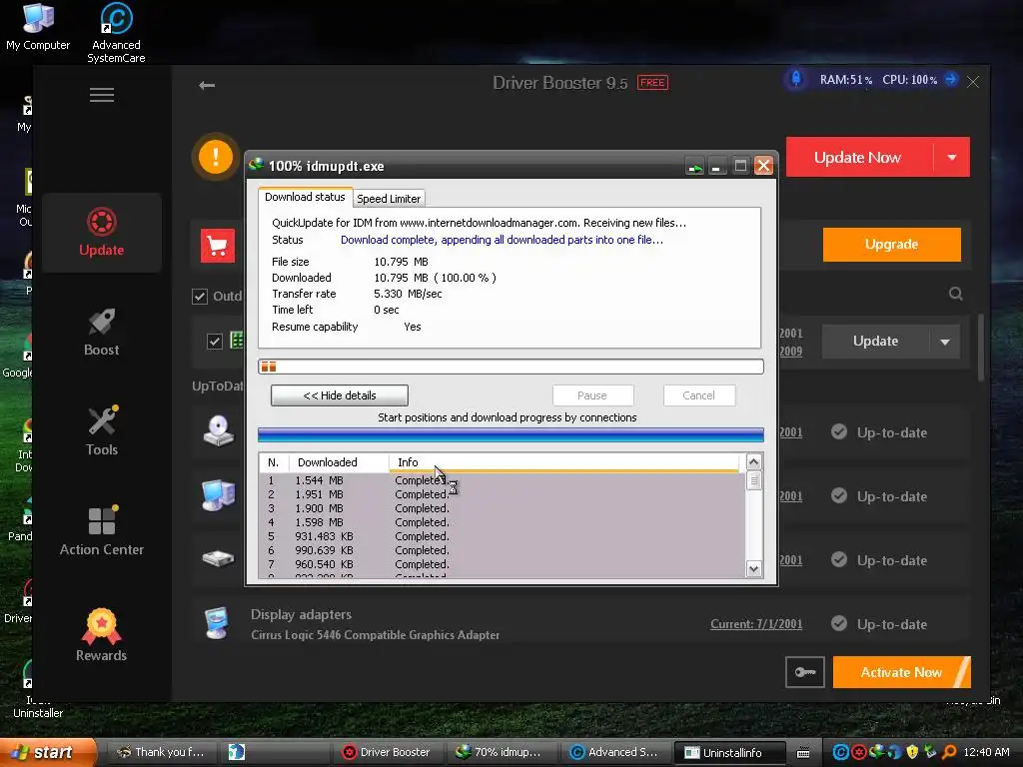Image resolution: width=1023 pixels, height=767 pixels.
Task: Click scroll up arrow in connections list
Action: pos(753,462)
